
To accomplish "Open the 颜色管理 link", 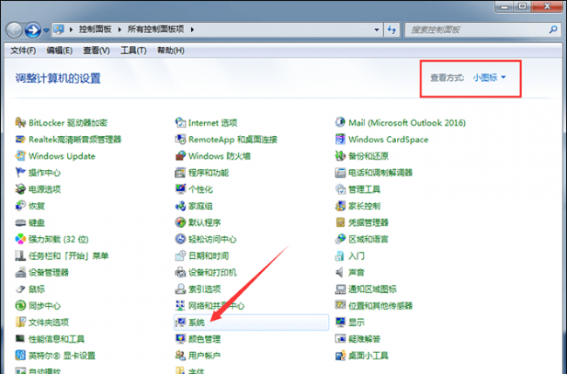I will [204, 339].
